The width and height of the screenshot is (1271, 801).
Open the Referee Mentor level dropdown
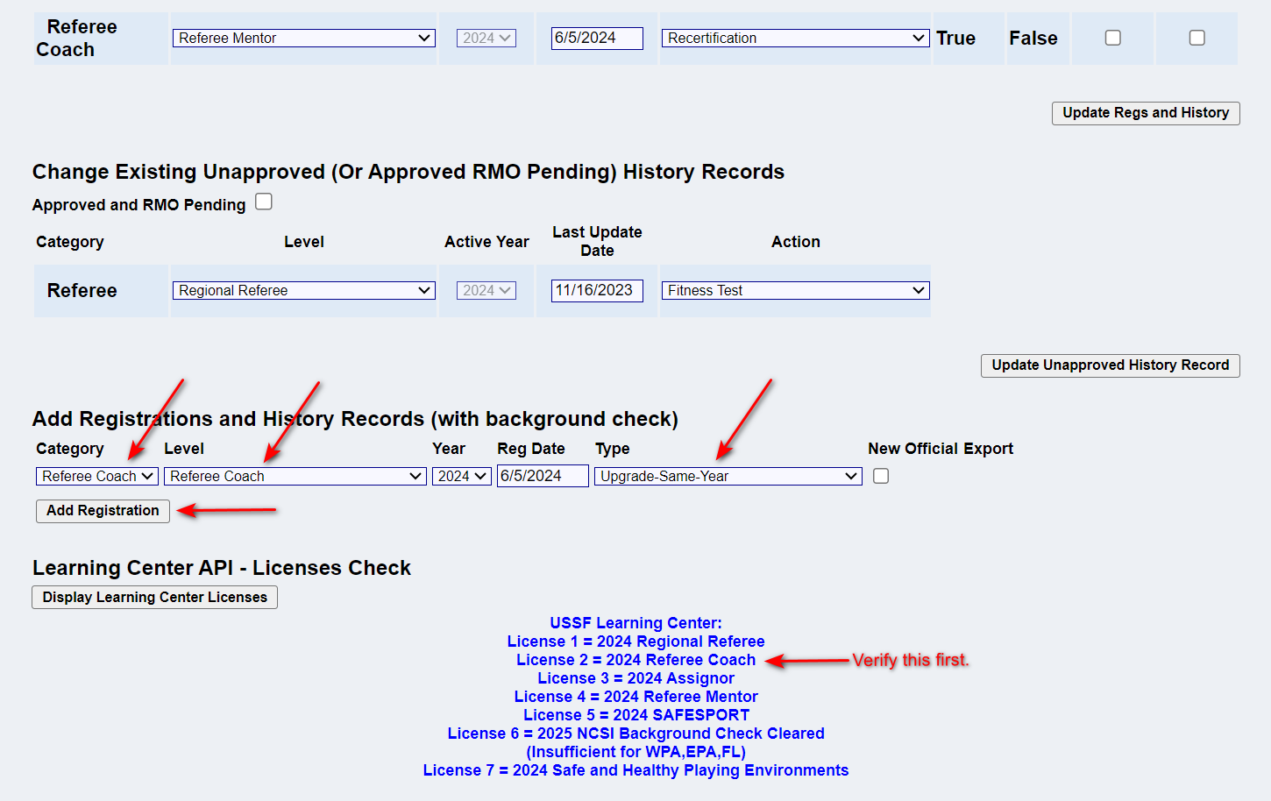click(x=304, y=38)
